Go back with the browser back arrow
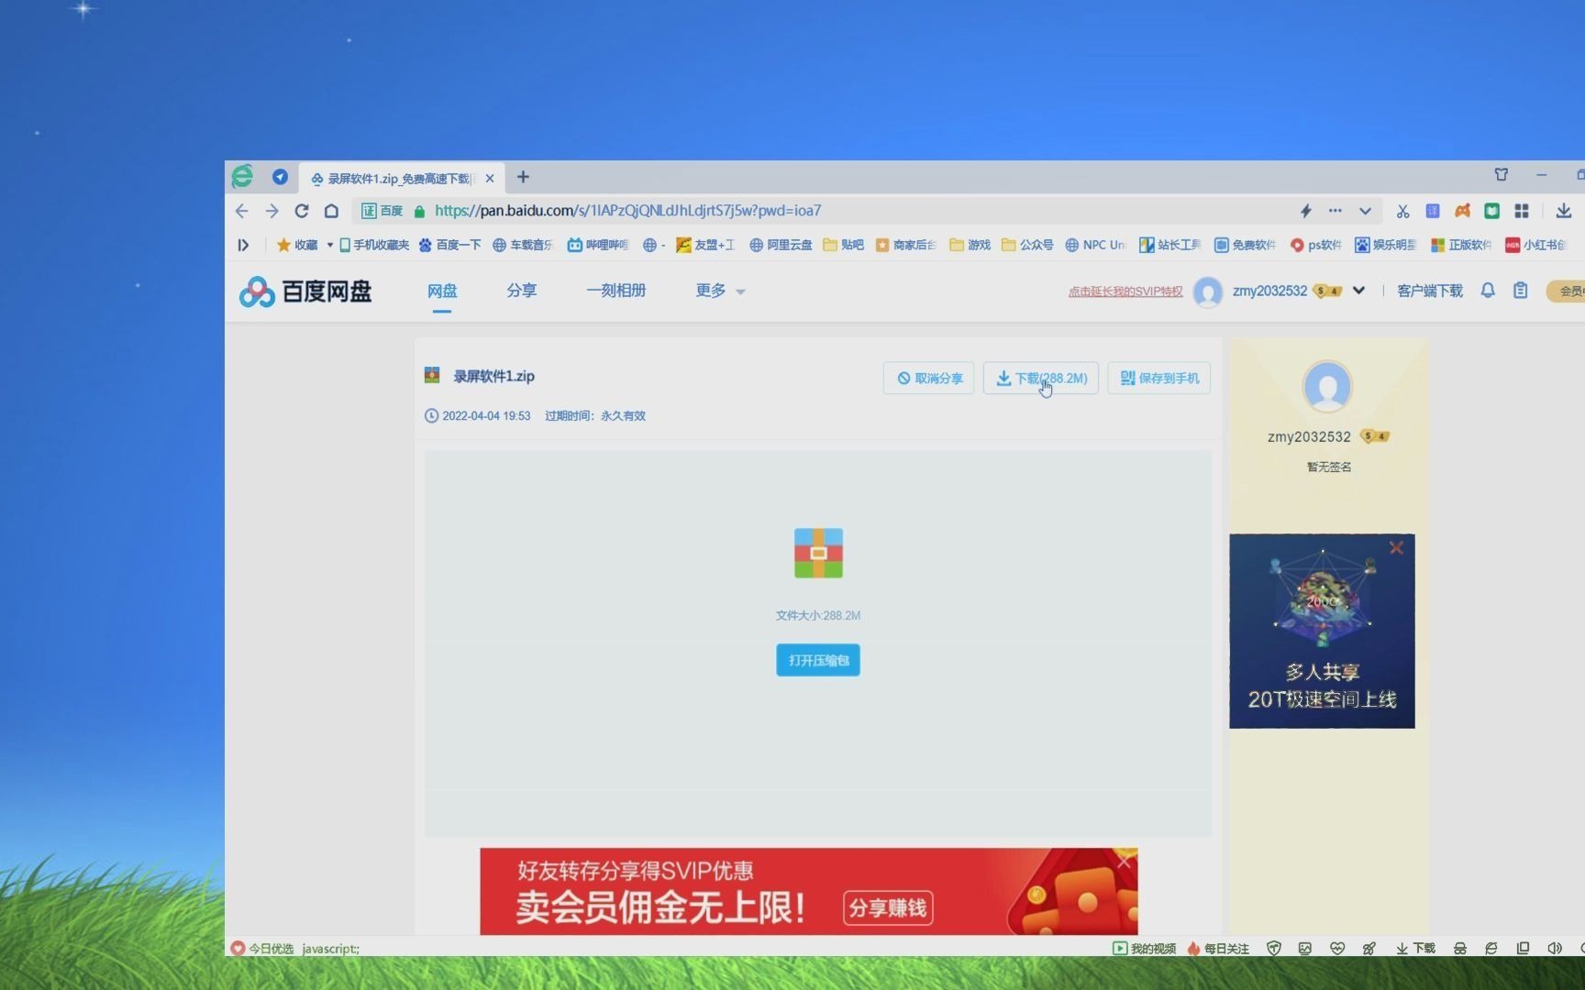1585x990 pixels. [242, 211]
